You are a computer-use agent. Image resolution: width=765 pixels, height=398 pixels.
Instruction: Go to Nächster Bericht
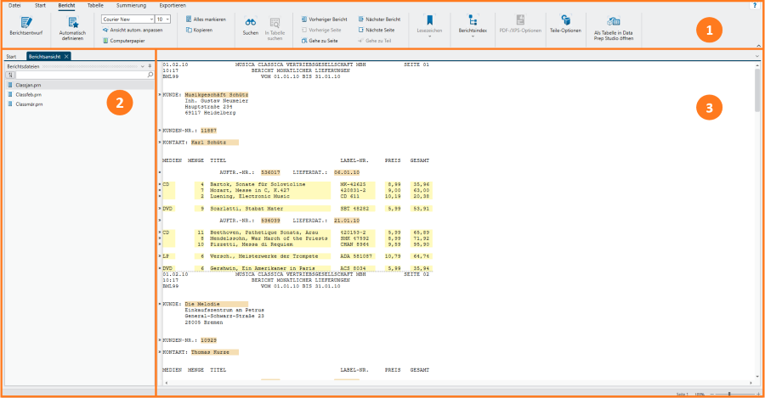click(379, 19)
